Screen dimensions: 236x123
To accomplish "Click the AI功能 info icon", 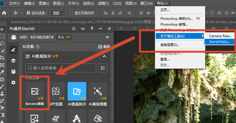I will pos(38,47).
